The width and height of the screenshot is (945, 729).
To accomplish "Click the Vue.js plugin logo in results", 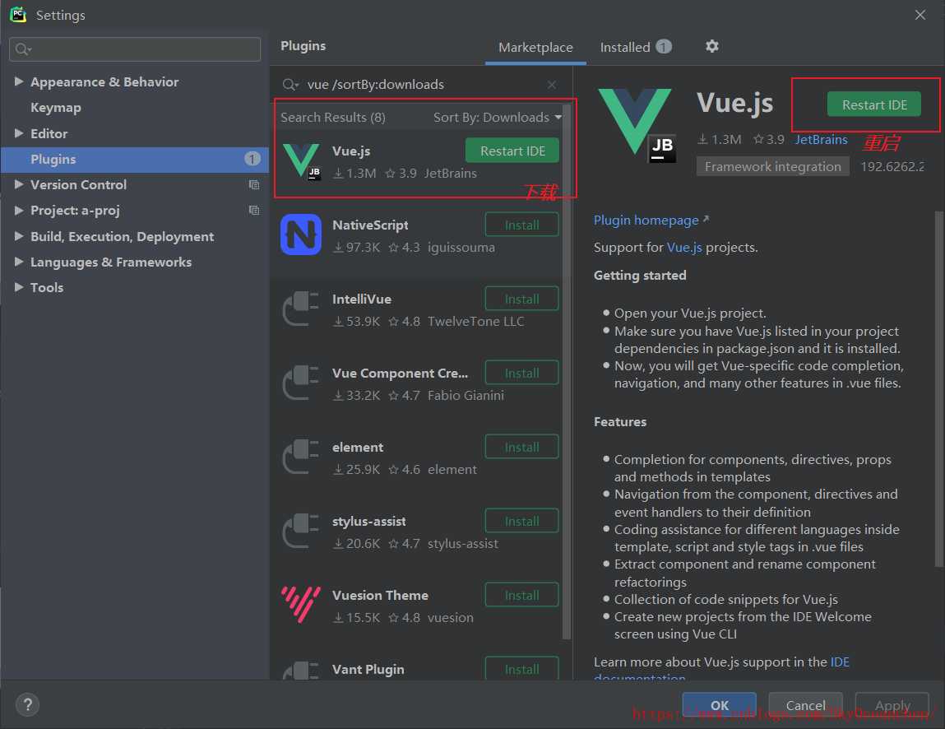I will point(301,161).
